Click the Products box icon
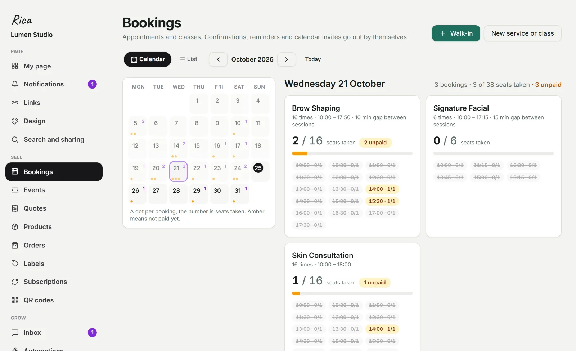Image resolution: width=576 pixels, height=351 pixels. 15,227
